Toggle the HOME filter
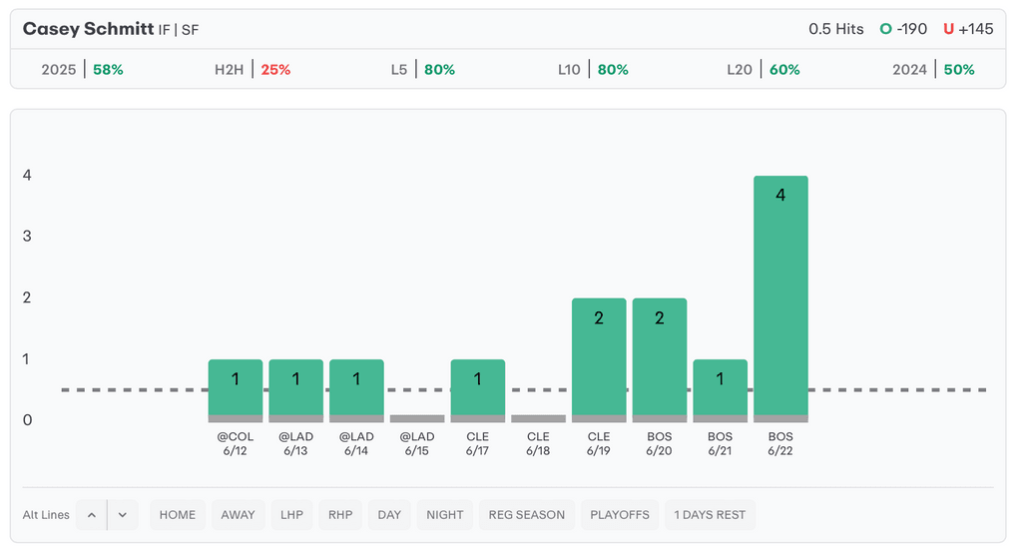 178,515
